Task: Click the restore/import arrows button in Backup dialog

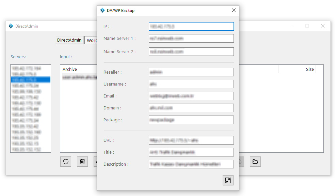Action: pyautogui.click(x=228, y=180)
